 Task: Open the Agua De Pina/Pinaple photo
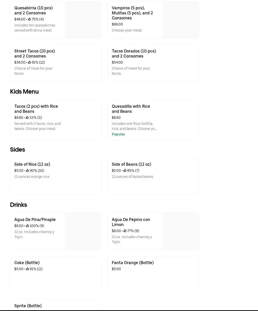[x=83, y=232]
